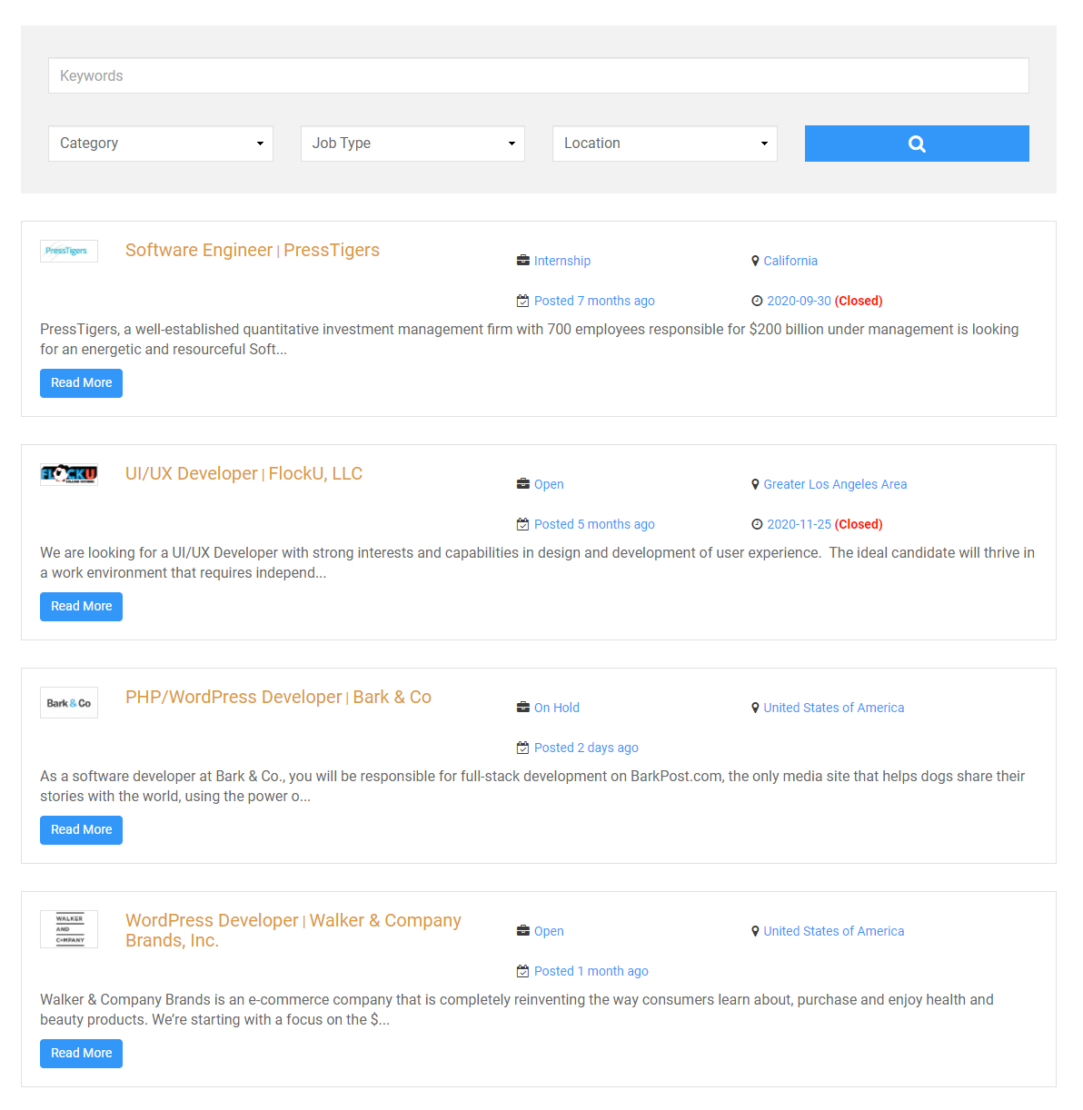The height and width of the screenshot is (1110, 1083).
Task: Click inside the Keywords search field
Action: coord(538,75)
